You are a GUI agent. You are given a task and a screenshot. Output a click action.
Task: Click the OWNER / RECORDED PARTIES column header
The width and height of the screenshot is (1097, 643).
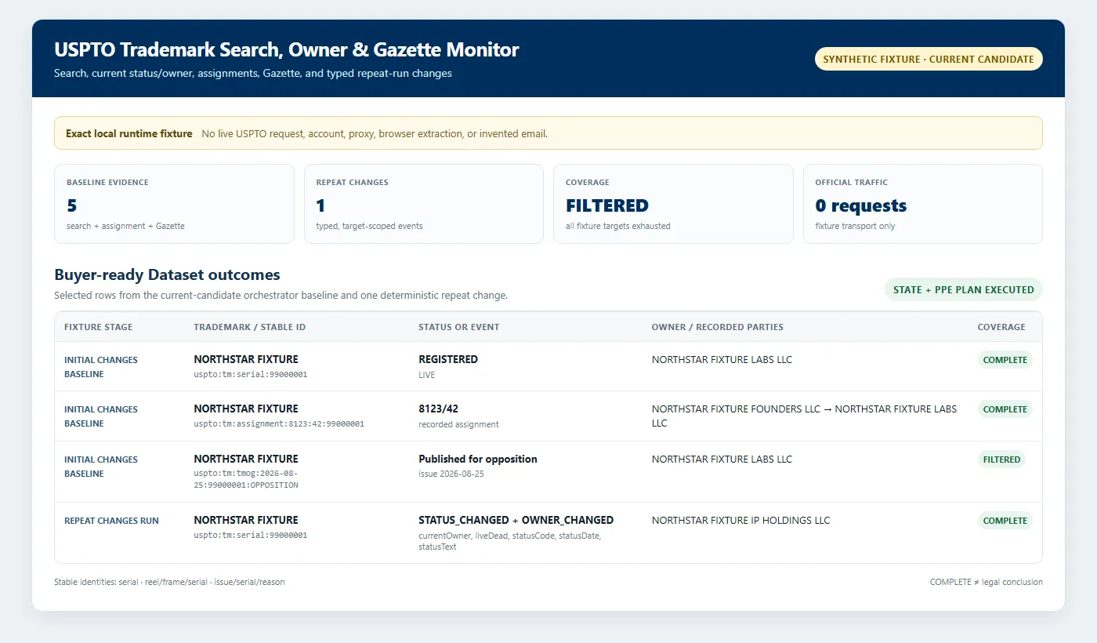point(718,327)
